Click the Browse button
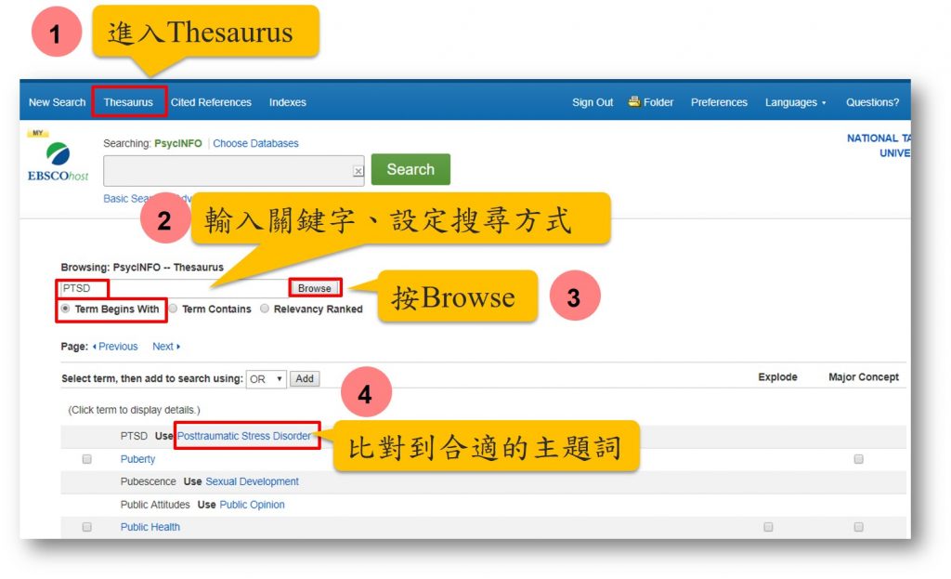The width and height of the screenshot is (951, 579). point(314,288)
